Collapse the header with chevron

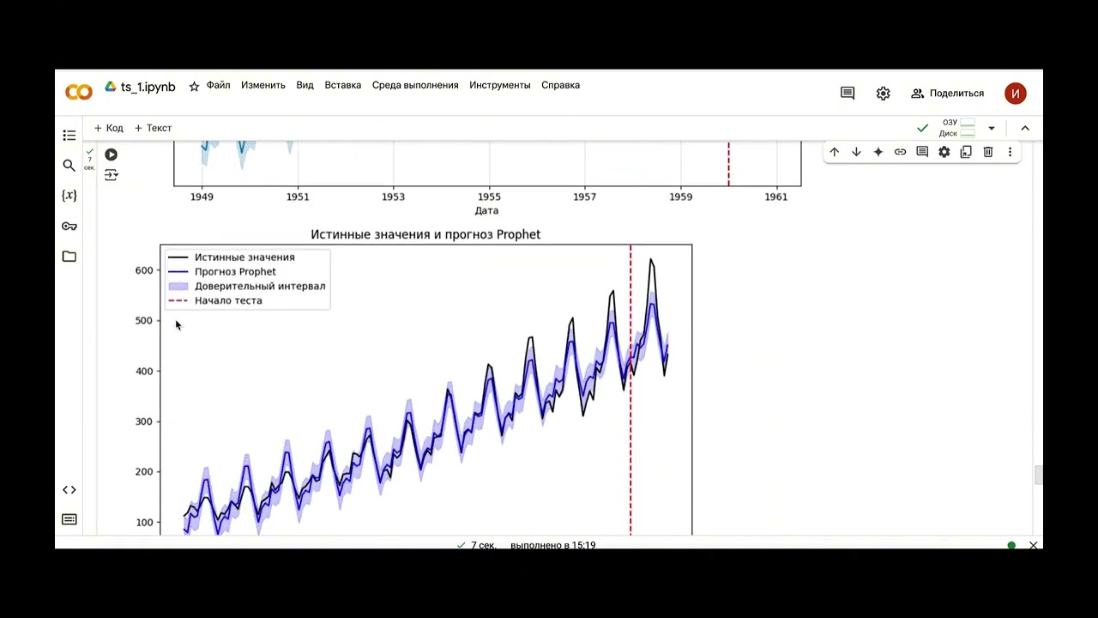coord(1025,128)
